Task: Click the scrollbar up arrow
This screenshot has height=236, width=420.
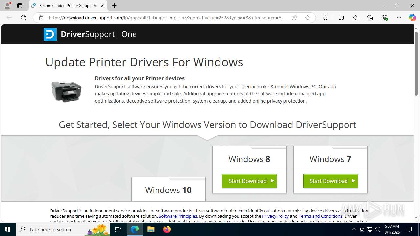Action: click(416, 28)
